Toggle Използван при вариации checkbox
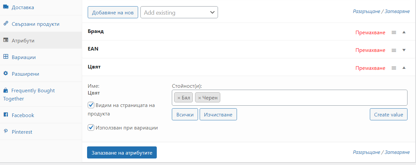 click(x=91, y=127)
